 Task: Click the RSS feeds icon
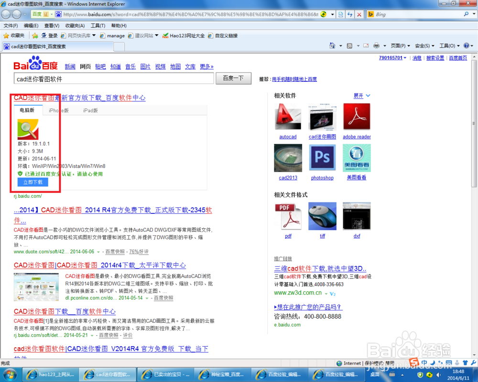tap(349, 46)
